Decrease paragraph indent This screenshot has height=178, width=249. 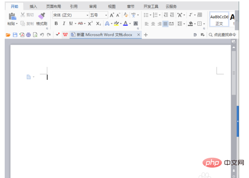coord(166,15)
